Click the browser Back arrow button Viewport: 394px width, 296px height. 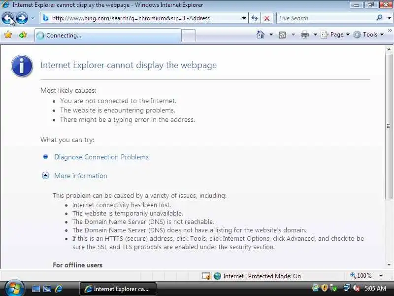point(8,18)
